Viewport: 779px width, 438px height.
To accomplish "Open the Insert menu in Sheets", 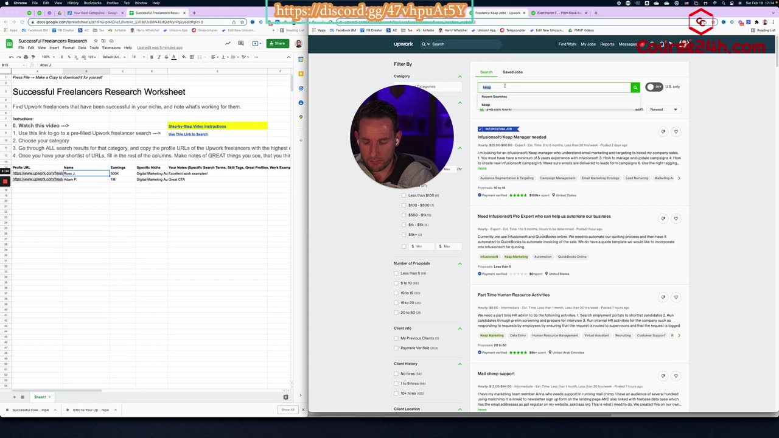I will [x=54, y=47].
